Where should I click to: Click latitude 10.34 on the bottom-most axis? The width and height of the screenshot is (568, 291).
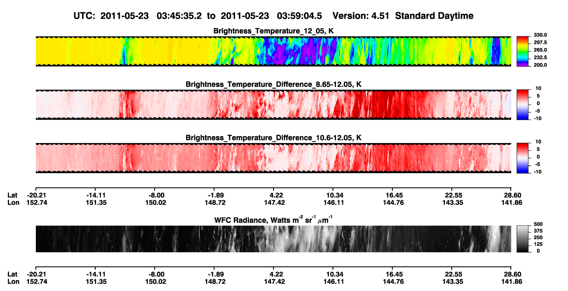click(x=334, y=274)
